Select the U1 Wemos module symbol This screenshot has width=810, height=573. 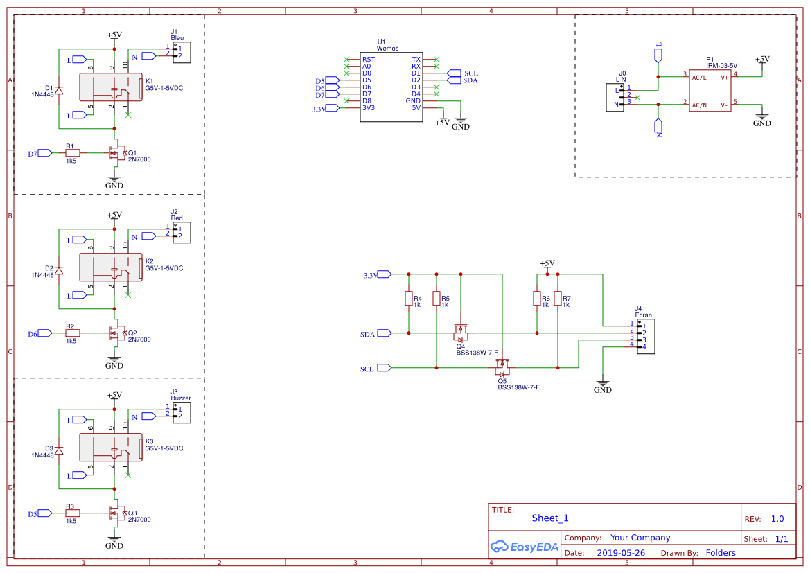click(391, 87)
